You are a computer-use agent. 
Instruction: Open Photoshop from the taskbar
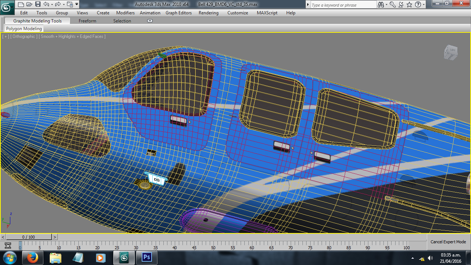147,258
